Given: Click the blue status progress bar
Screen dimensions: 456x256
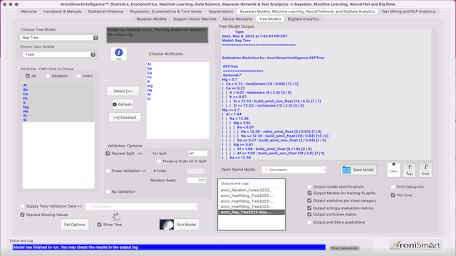Looking at the screenshot, I should click(169, 247).
